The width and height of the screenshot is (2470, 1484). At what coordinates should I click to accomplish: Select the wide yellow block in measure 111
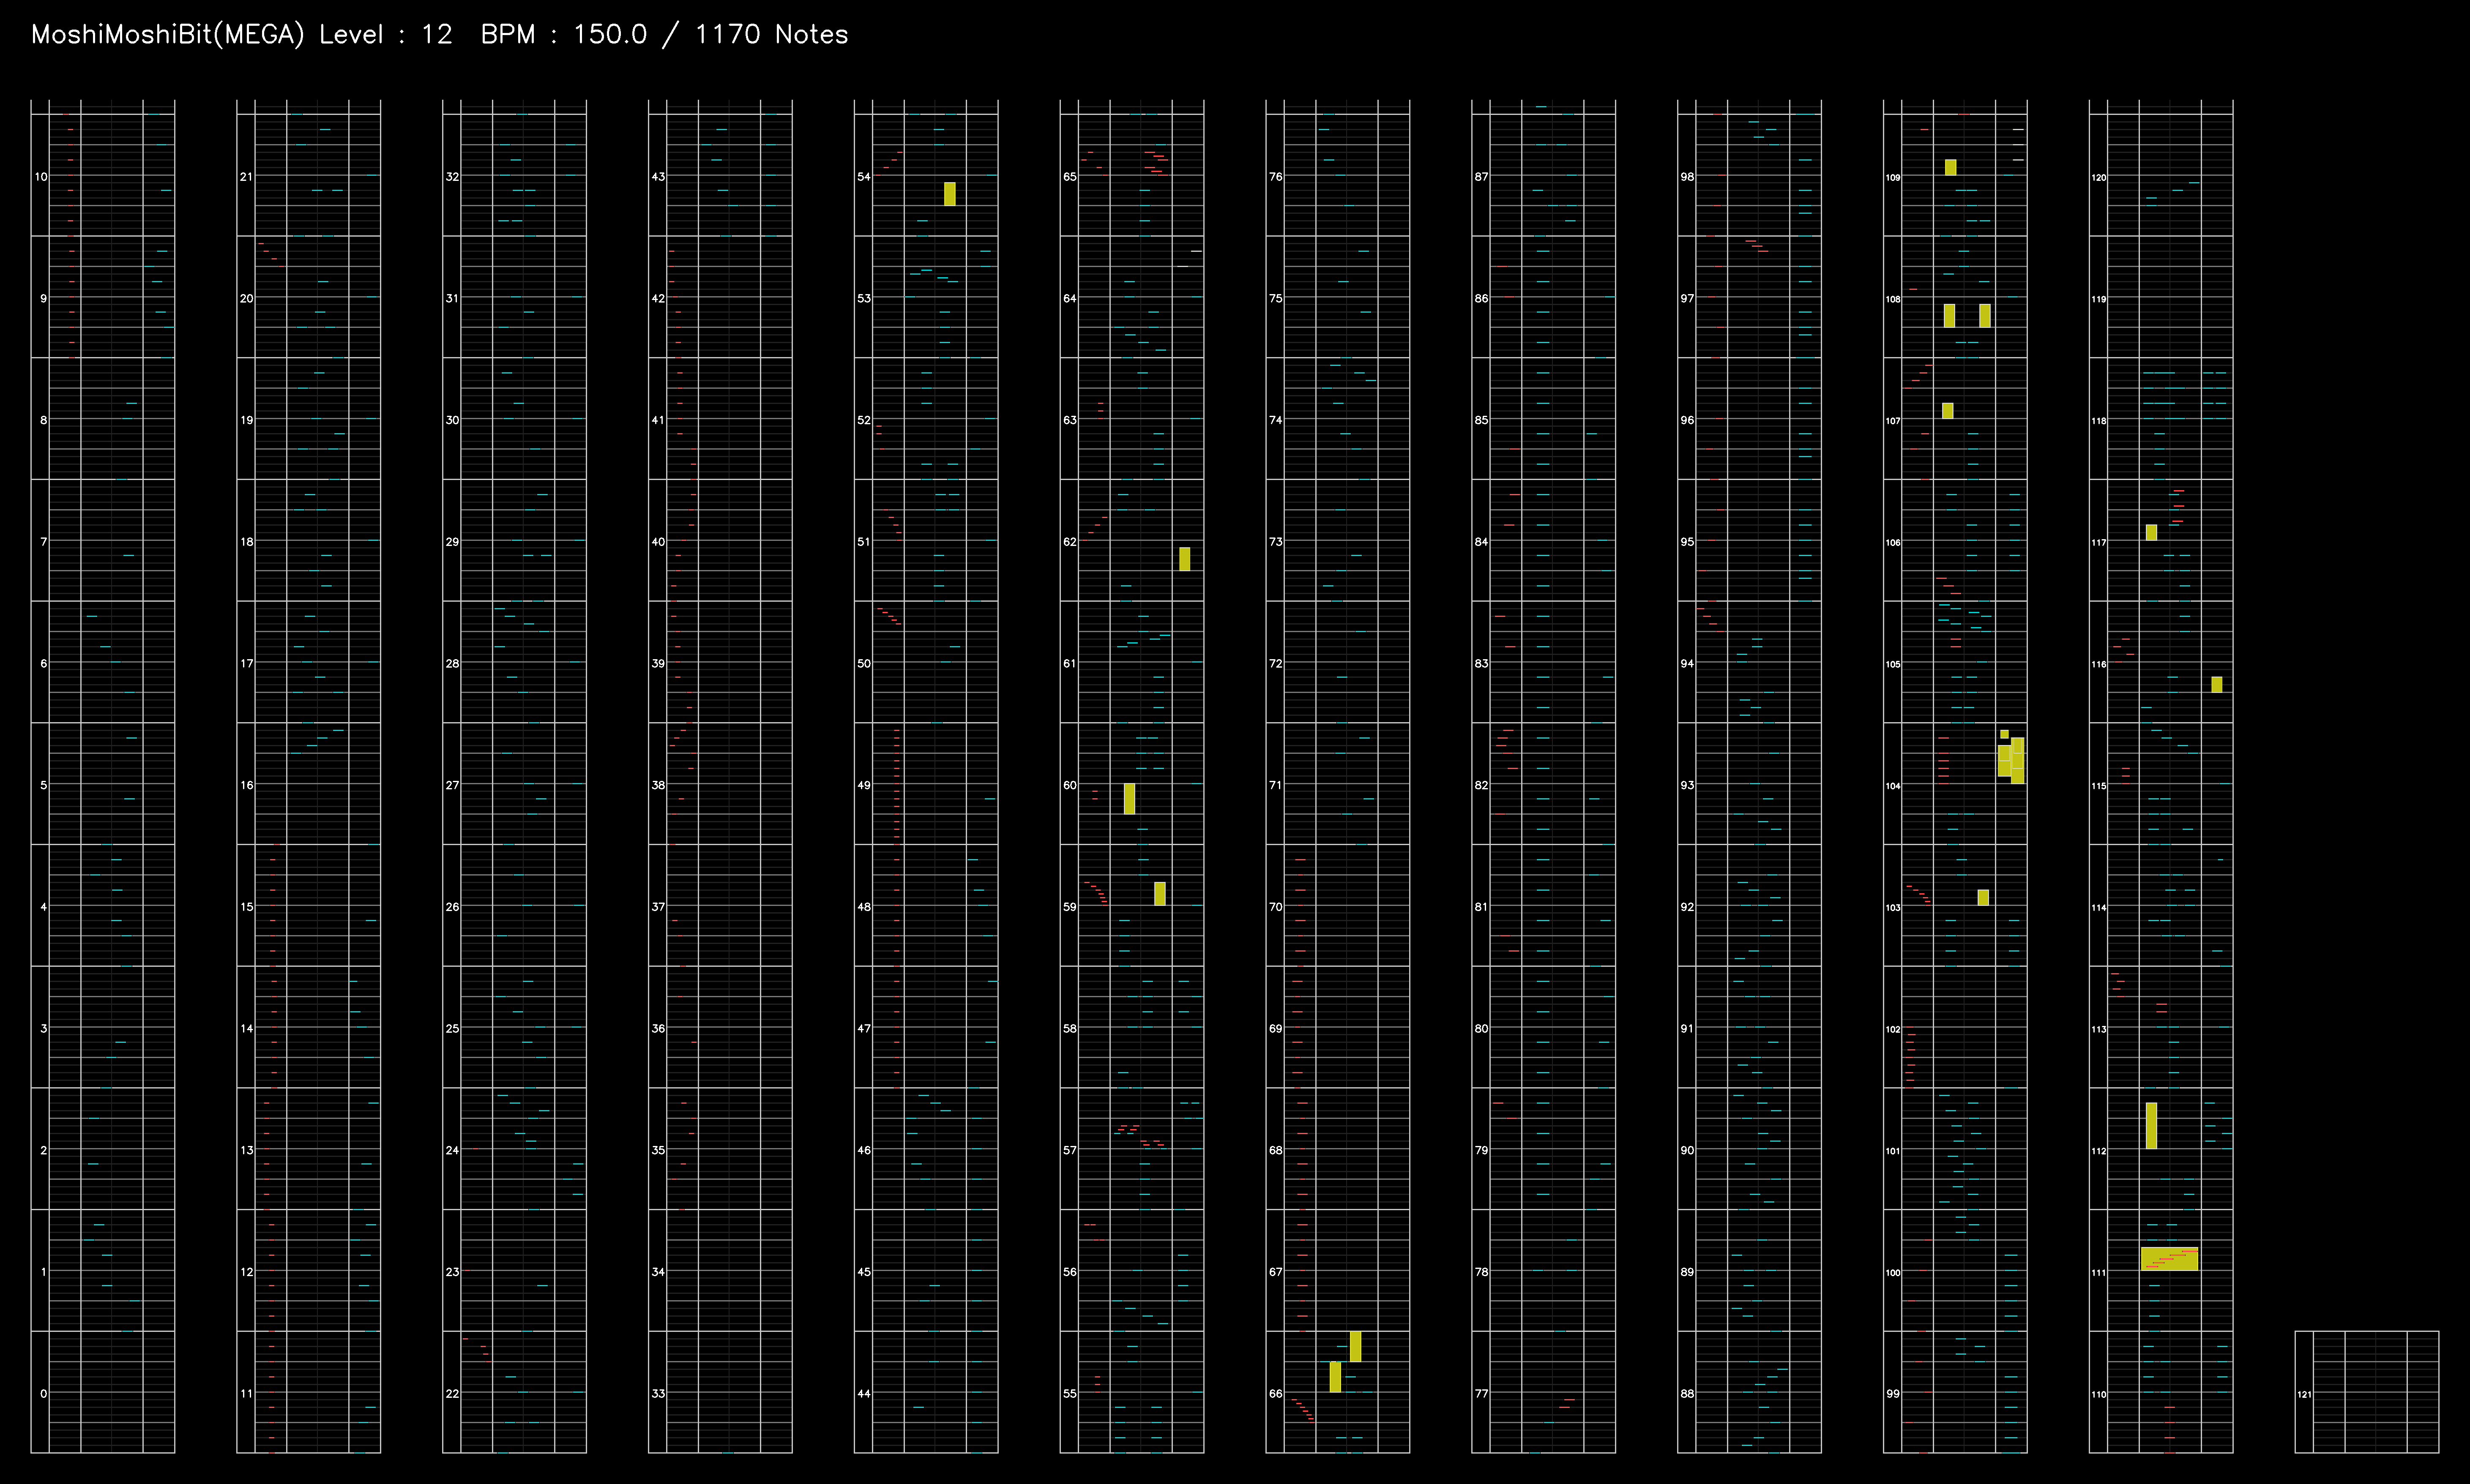point(2170,1259)
